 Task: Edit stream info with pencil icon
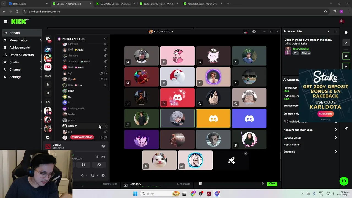[x=328, y=31]
